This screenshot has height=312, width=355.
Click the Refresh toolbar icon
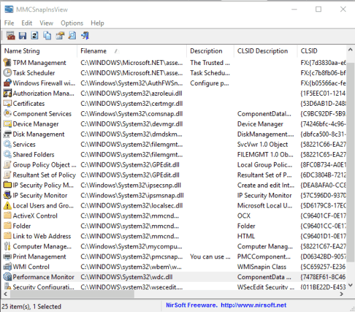point(35,35)
